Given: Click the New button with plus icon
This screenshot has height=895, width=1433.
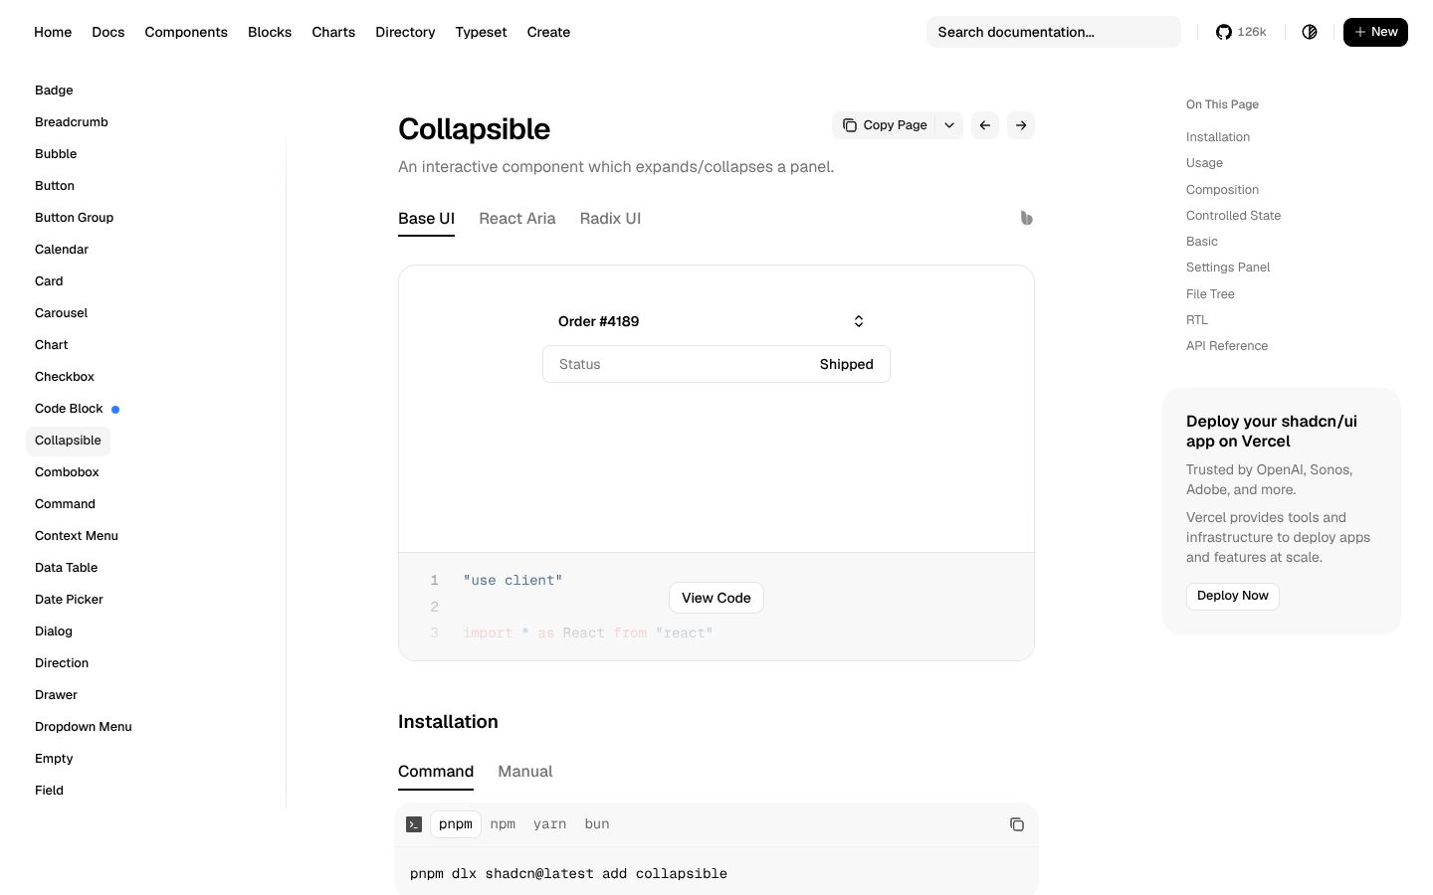Looking at the screenshot, I should [x=1375, y=32].
